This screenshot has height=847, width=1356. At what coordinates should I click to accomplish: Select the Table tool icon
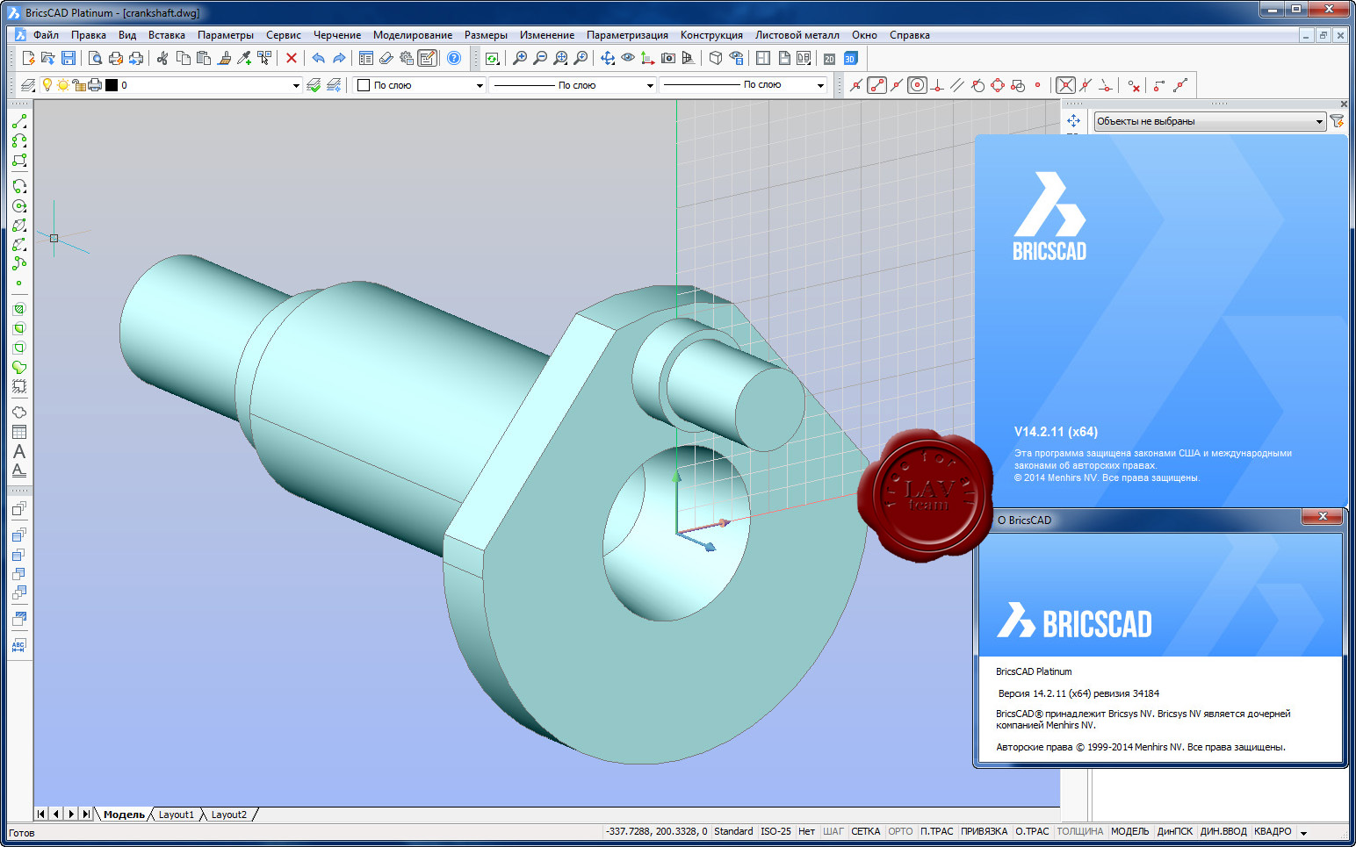tap(19, 432)
